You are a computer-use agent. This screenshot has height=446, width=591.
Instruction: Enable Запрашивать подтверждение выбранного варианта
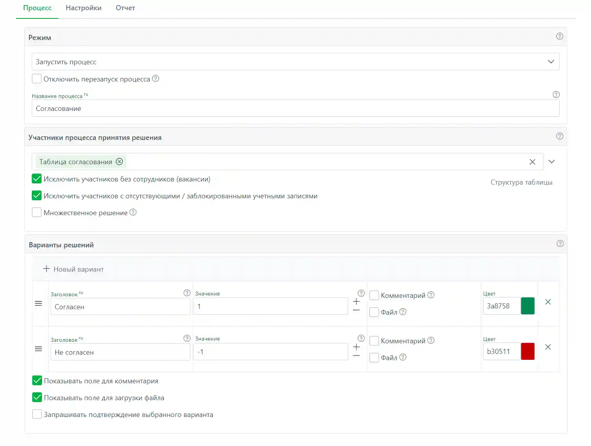point(37,414)
